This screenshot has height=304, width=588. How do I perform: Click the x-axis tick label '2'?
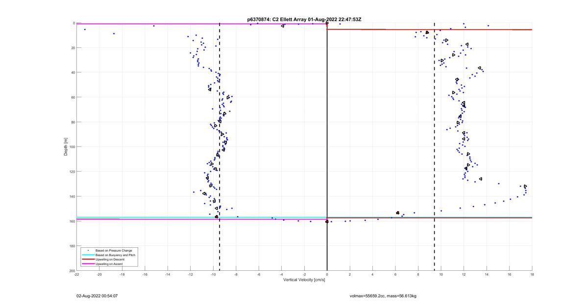click(350, 275)
